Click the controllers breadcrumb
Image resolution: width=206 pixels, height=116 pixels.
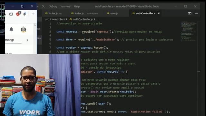(x=59, y=19)
